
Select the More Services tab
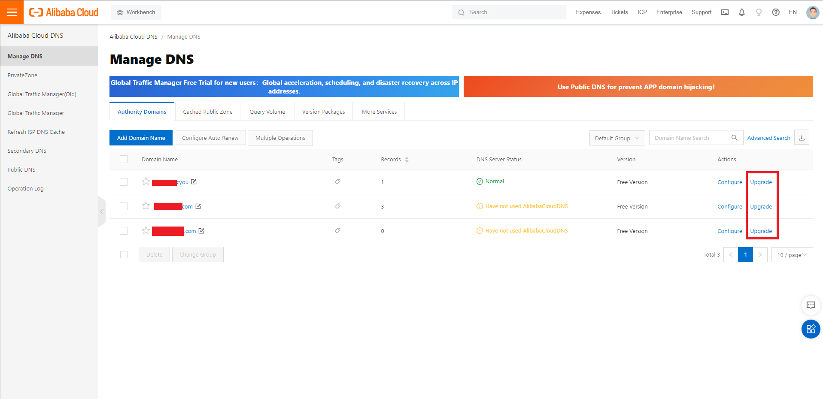coord(380,112)
